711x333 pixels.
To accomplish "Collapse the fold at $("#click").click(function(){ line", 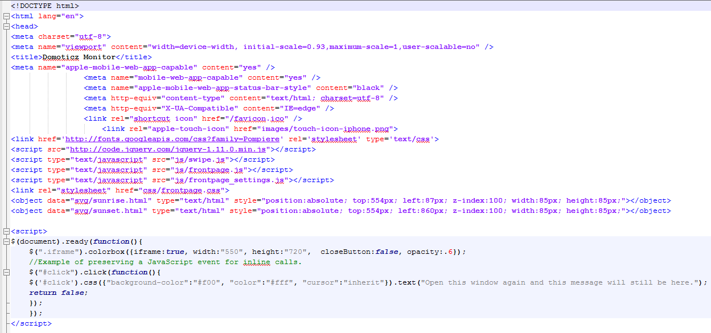I will pos(5,272).
